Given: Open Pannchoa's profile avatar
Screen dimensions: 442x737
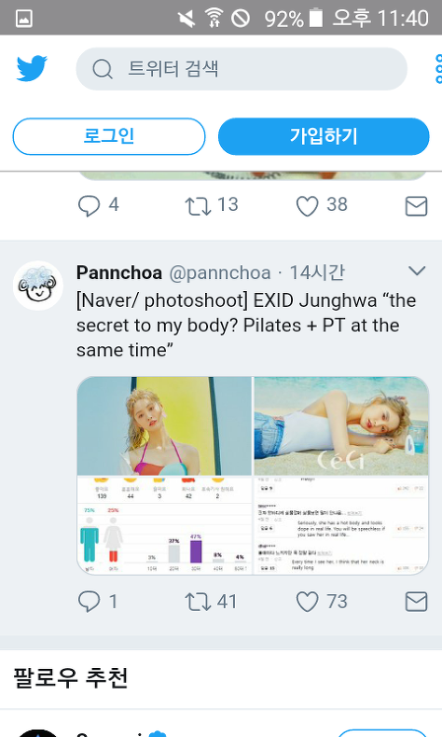Looking at the screenshot, I should tap(38, 285).
